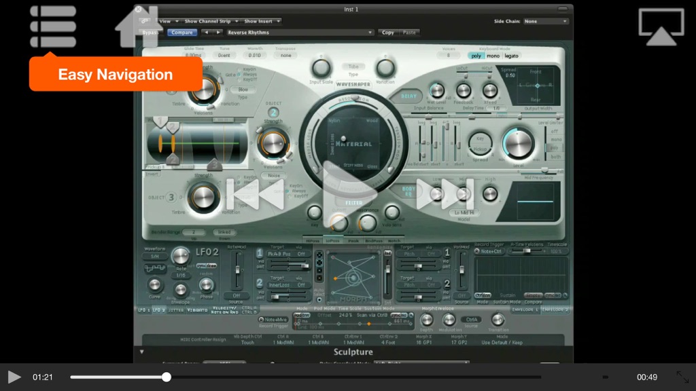Click the Pickup Invert button
The height and width of the screenshot is (391, 696).
(152, 174)
